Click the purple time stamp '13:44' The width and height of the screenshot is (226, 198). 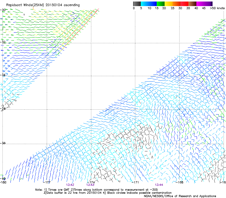[159, 185]
